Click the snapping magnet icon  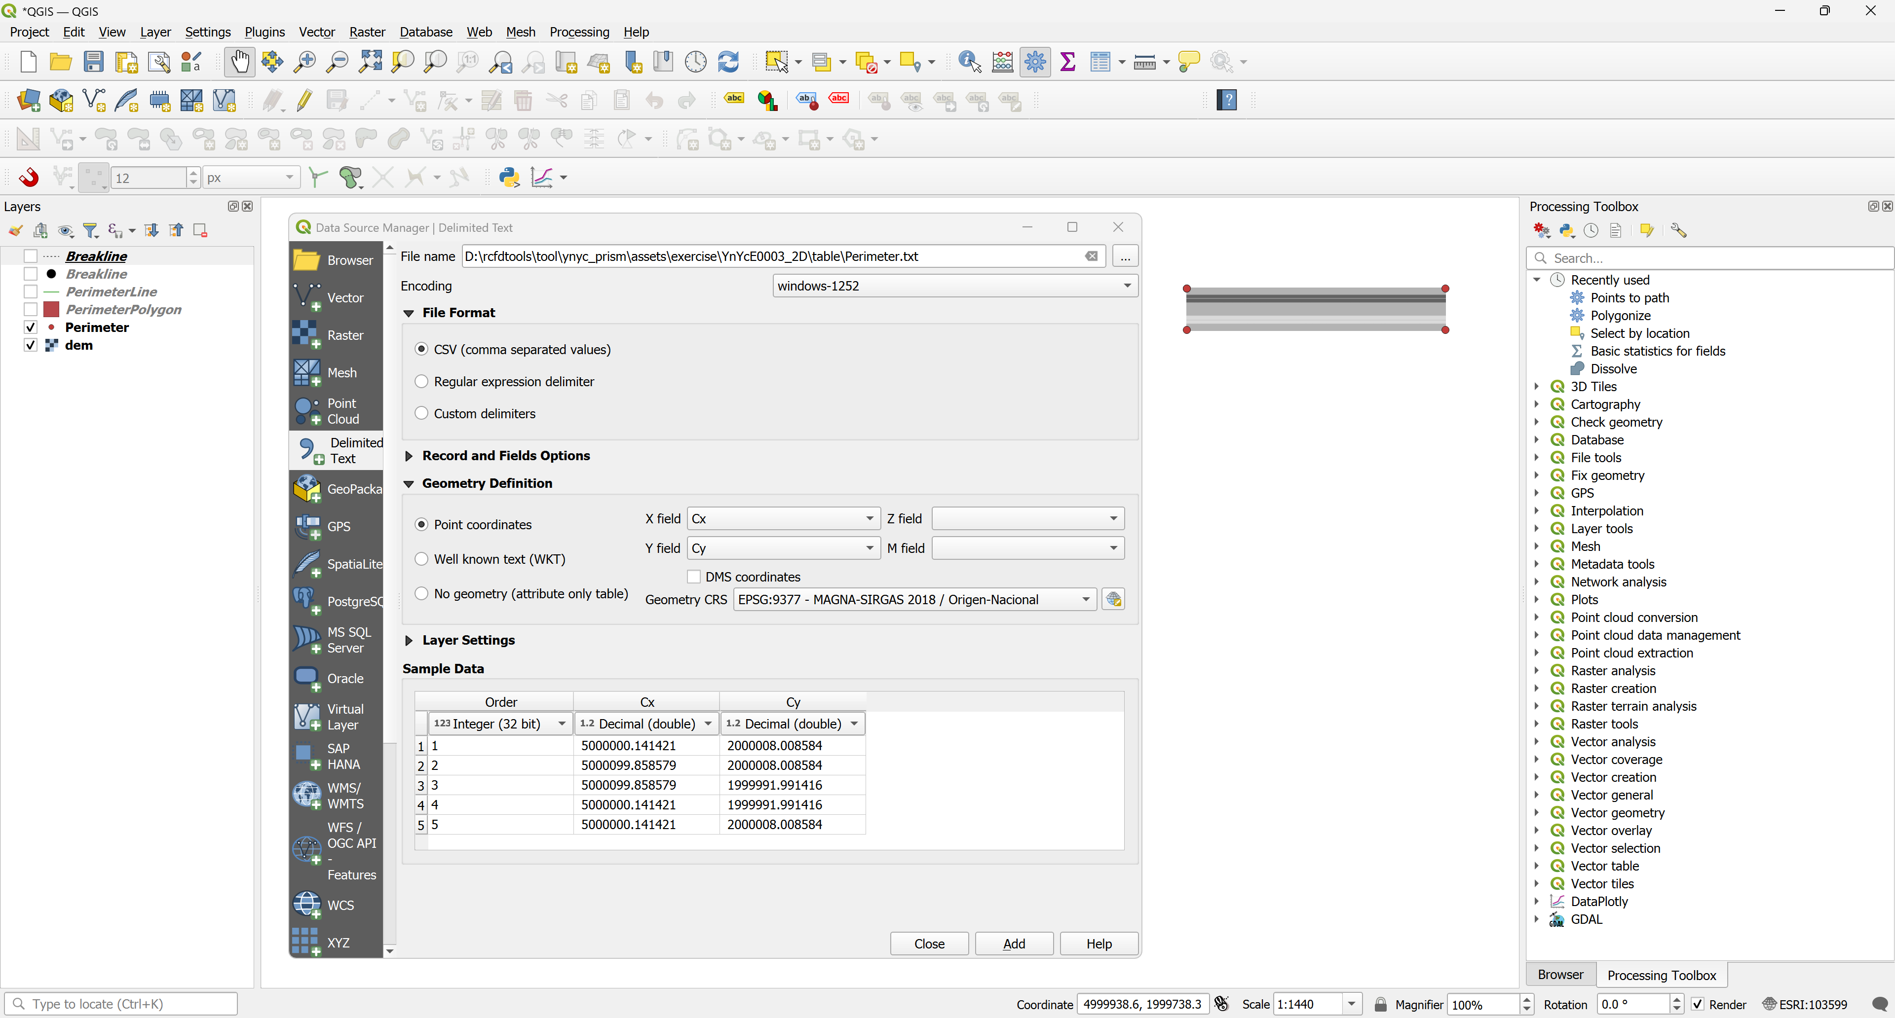[x=29, y=177]
